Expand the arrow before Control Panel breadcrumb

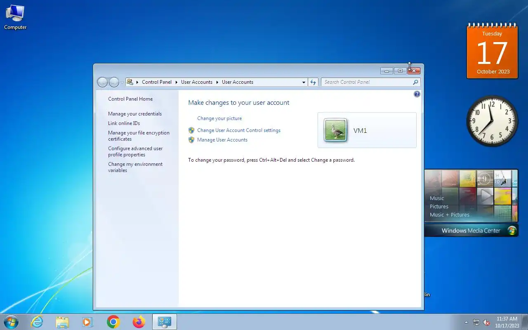click(x=137, y=82)
